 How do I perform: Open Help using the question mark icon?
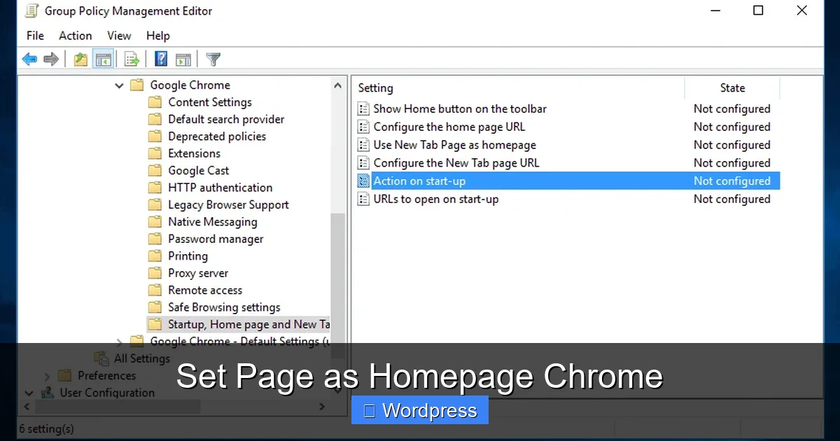click(x=160, y=59)
